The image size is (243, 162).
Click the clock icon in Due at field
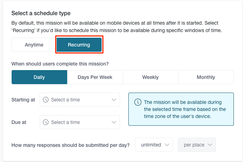coord(46,122)
